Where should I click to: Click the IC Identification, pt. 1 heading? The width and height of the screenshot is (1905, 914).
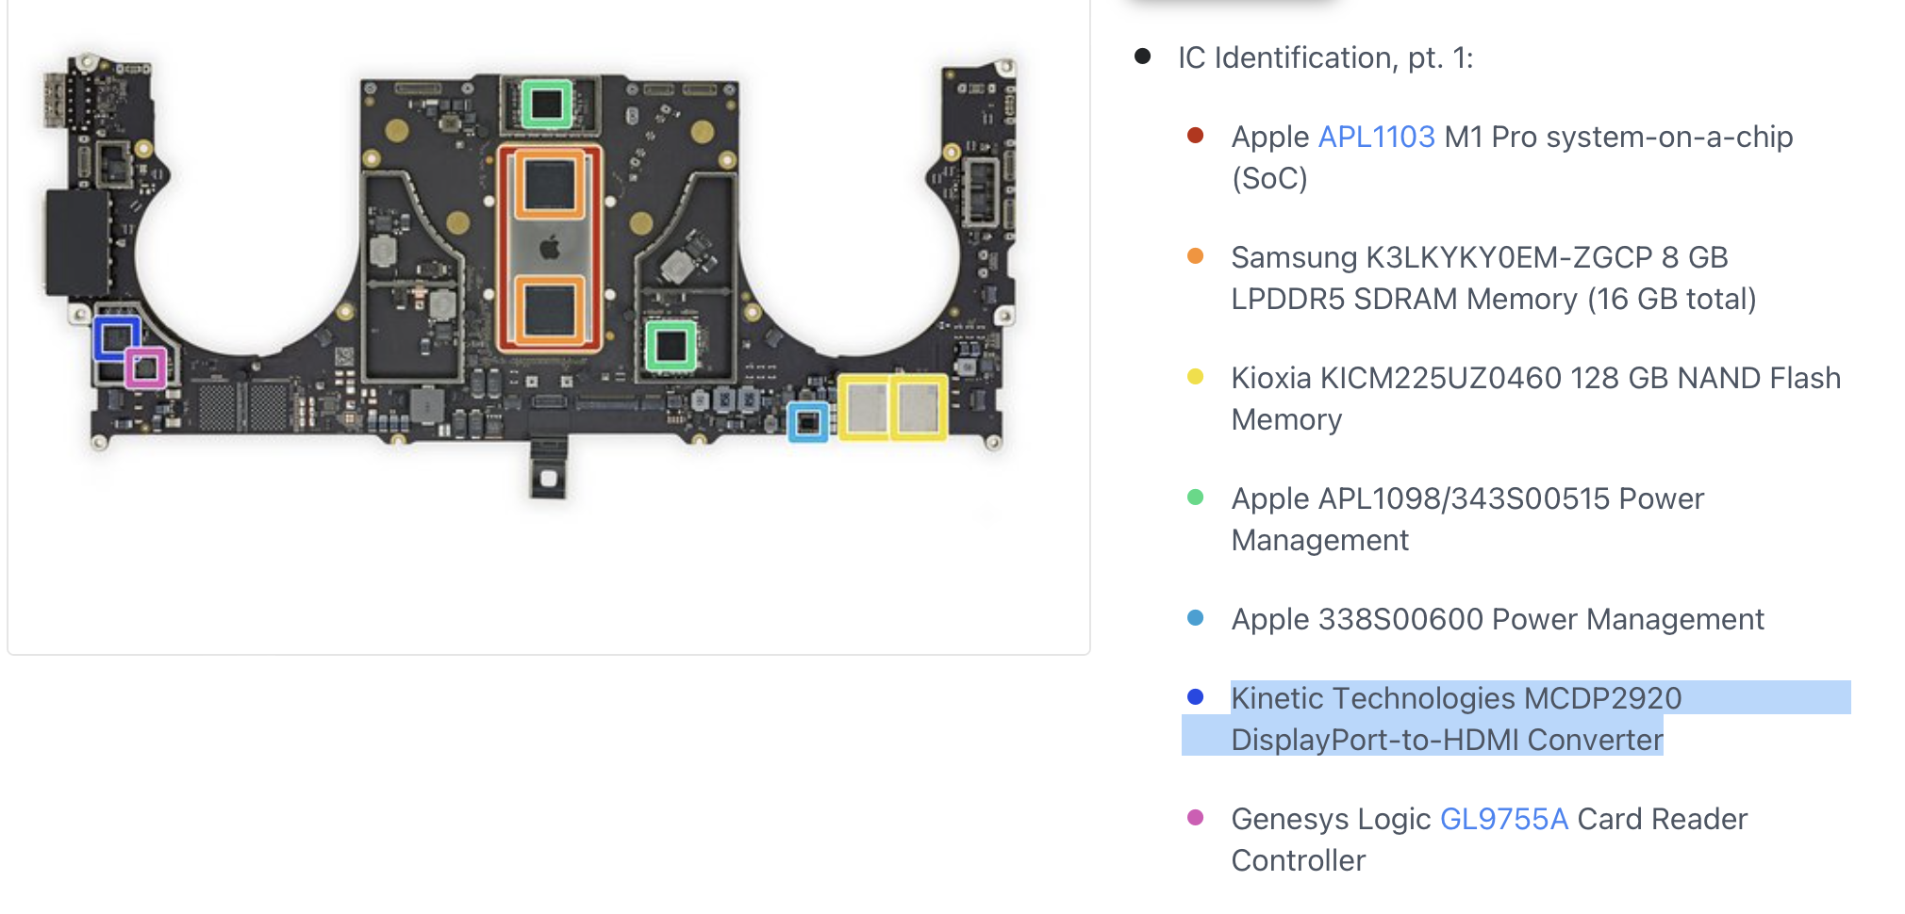[x=1325, y=57]
